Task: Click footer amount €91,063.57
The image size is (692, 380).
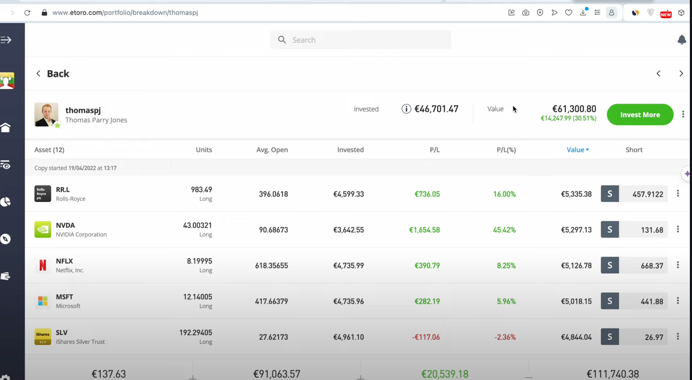Action: pyautogui.click(x=277, y=374)
